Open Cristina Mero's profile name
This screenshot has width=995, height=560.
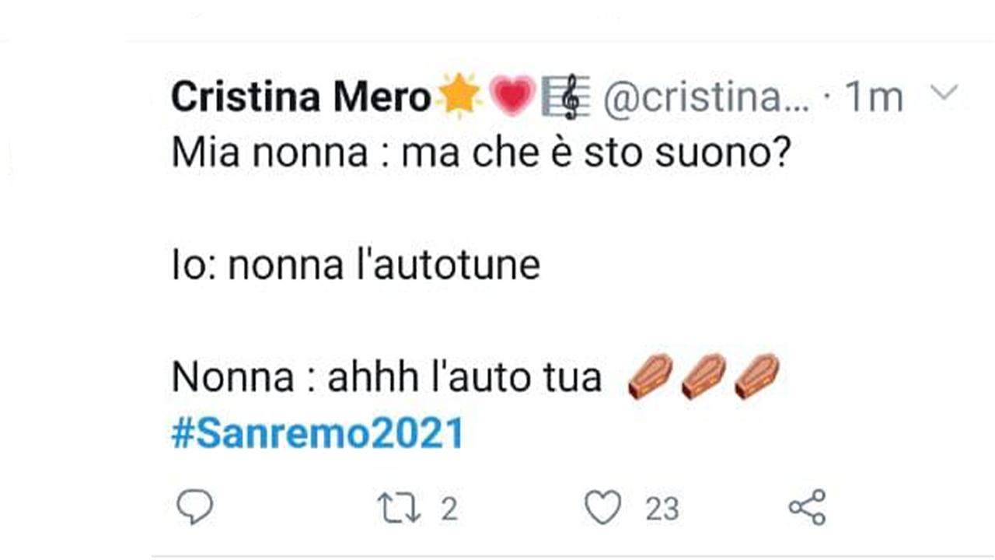(x=301, y=97)
